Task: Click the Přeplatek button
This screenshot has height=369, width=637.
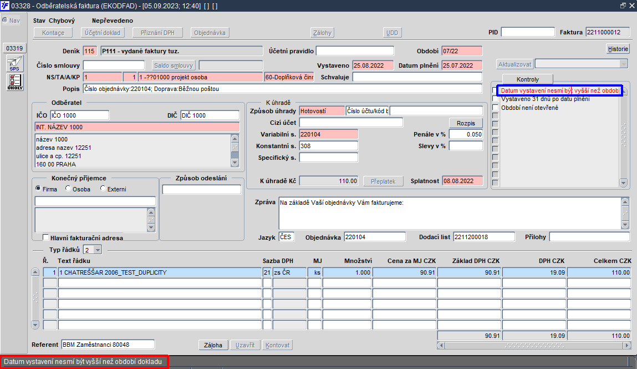Action: [x=383, y=181]
